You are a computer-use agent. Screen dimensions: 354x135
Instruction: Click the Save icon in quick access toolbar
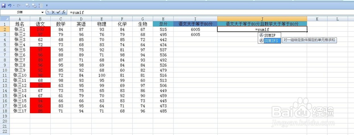(x=4, y=5)
